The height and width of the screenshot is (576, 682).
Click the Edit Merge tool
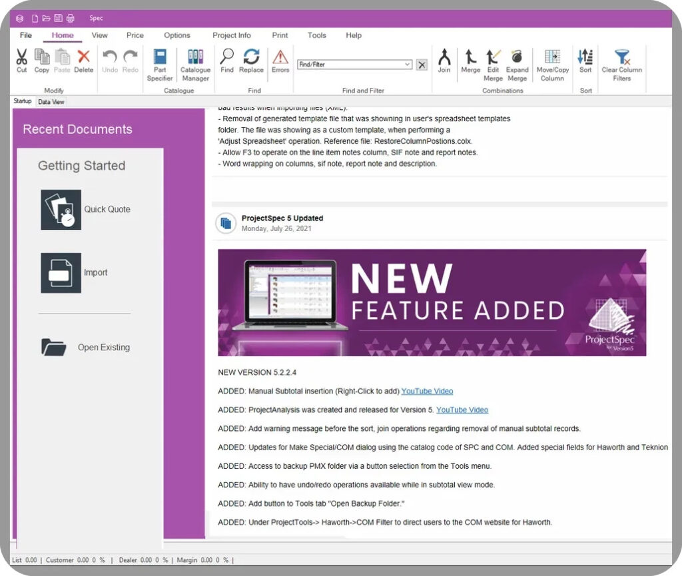[x=493, y=57]
